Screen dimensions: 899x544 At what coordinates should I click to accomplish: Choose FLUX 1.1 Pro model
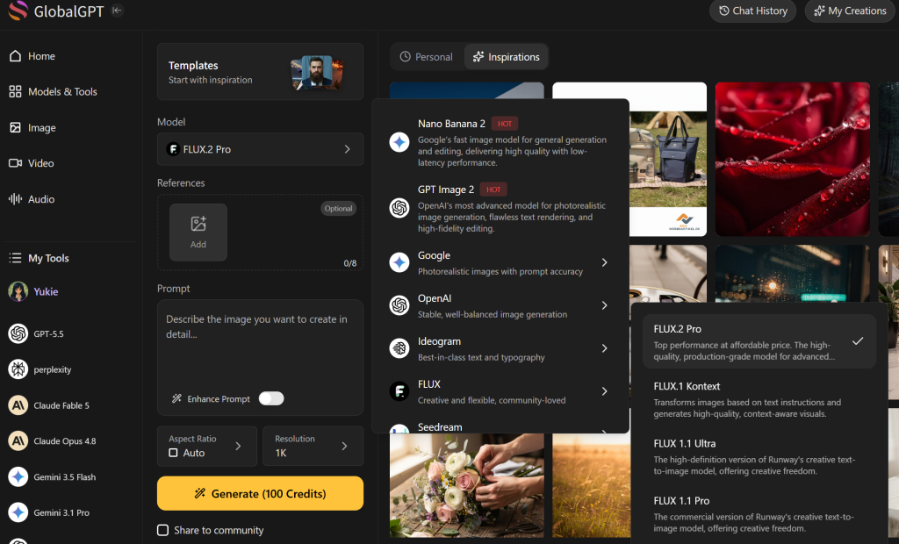[x=759, y=513]
